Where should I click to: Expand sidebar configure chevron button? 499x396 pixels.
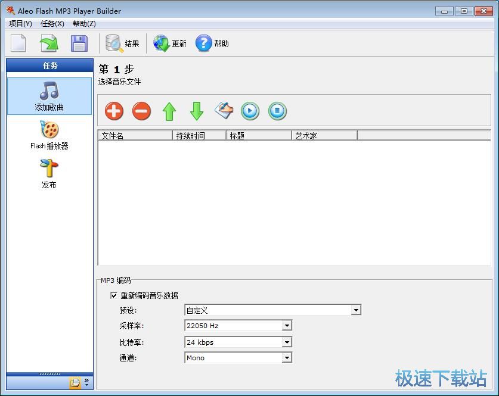(87, 382)
